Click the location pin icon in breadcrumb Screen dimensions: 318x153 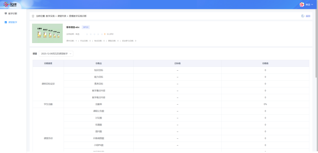coord(33,16)
